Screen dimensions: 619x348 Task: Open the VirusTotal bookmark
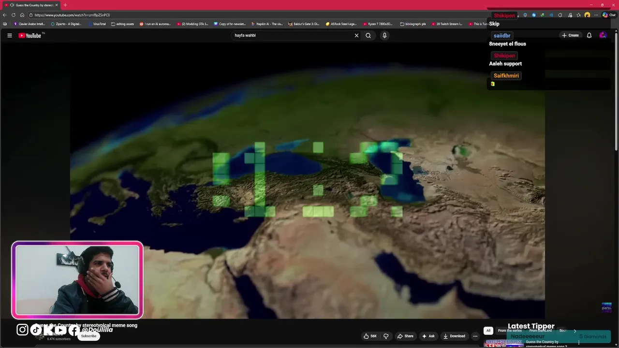click(x=97, y=24)
